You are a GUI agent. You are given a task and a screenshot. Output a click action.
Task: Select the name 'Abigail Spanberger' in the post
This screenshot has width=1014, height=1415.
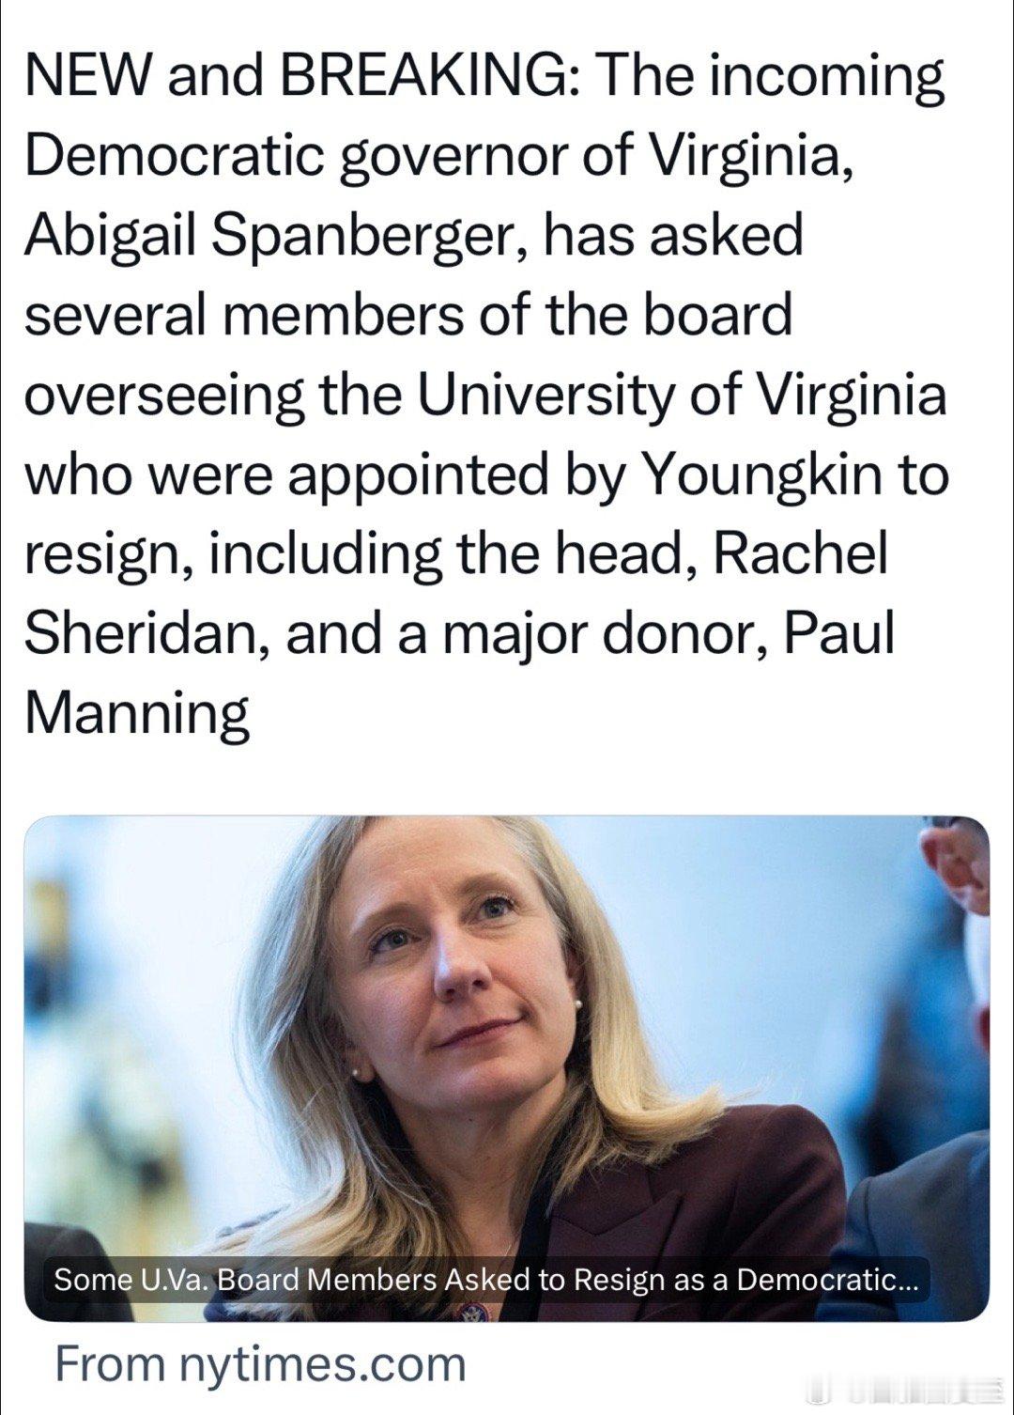pos(267,237)
